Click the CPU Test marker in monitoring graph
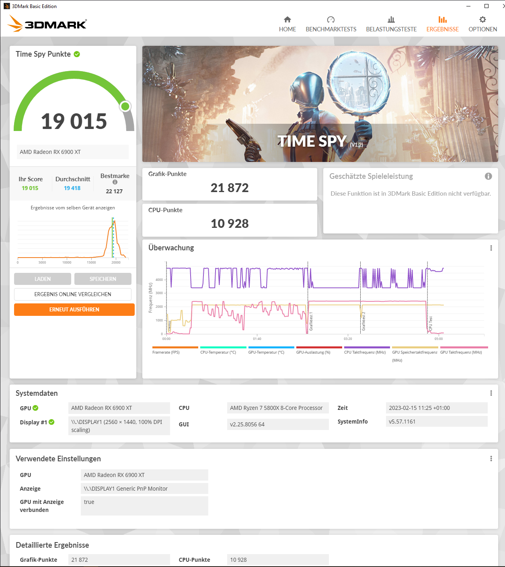Viewport: 505px width, 567px height. (x=430, y=323)
